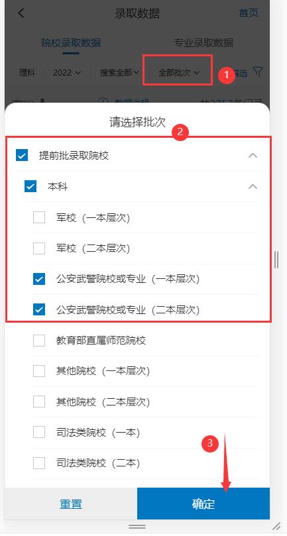Check 军校（一本层次）option
Image resolution: width=287 pixels, height=536 pixels.
(x=39, y=217)
